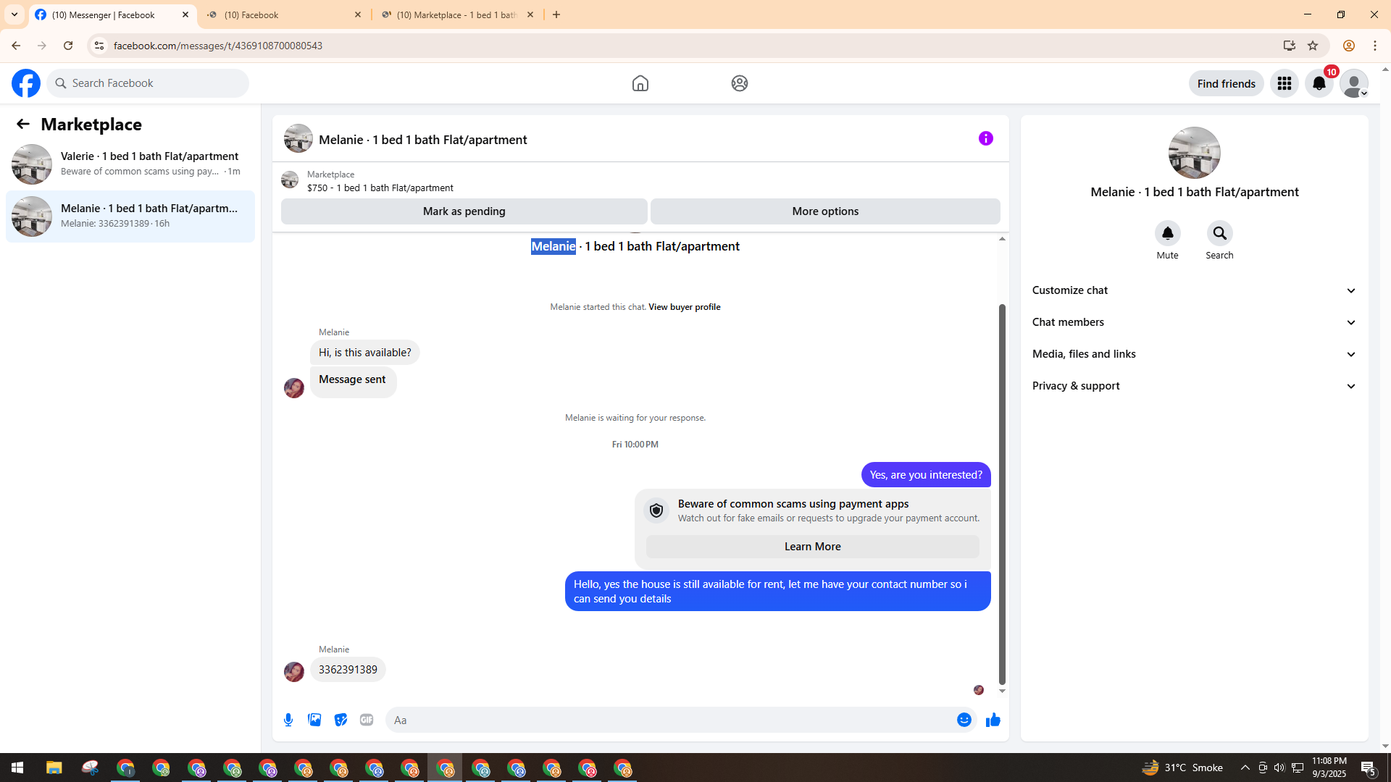The height and width of the screenshot is (782, 1391).
Task: Expand Customize chat section
Action: point(1194,290)
